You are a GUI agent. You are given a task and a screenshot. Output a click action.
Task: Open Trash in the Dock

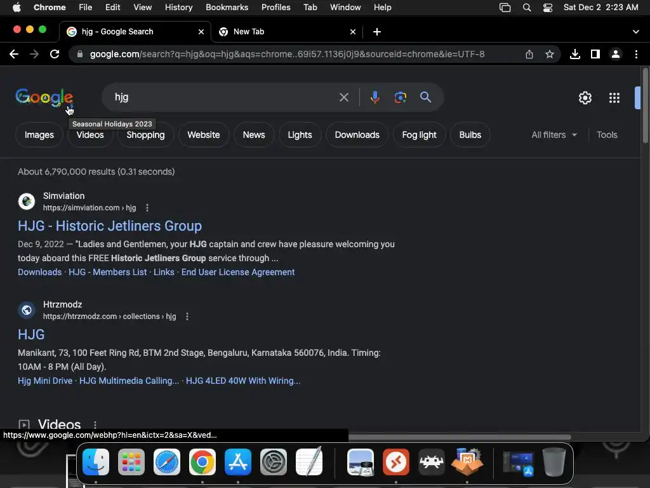[x=554, y=462]
